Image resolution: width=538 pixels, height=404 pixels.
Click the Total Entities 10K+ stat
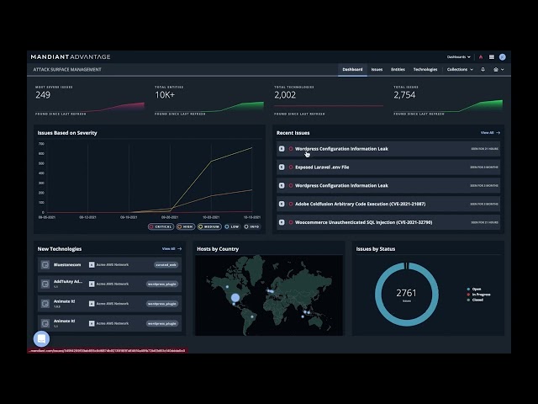pos(165,95)
